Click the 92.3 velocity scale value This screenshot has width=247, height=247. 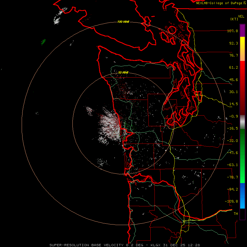click(234, 43)
